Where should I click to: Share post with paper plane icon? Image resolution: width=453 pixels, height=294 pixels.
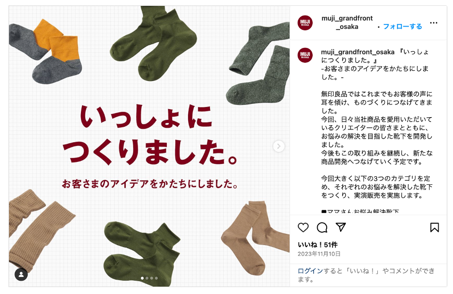341,227
